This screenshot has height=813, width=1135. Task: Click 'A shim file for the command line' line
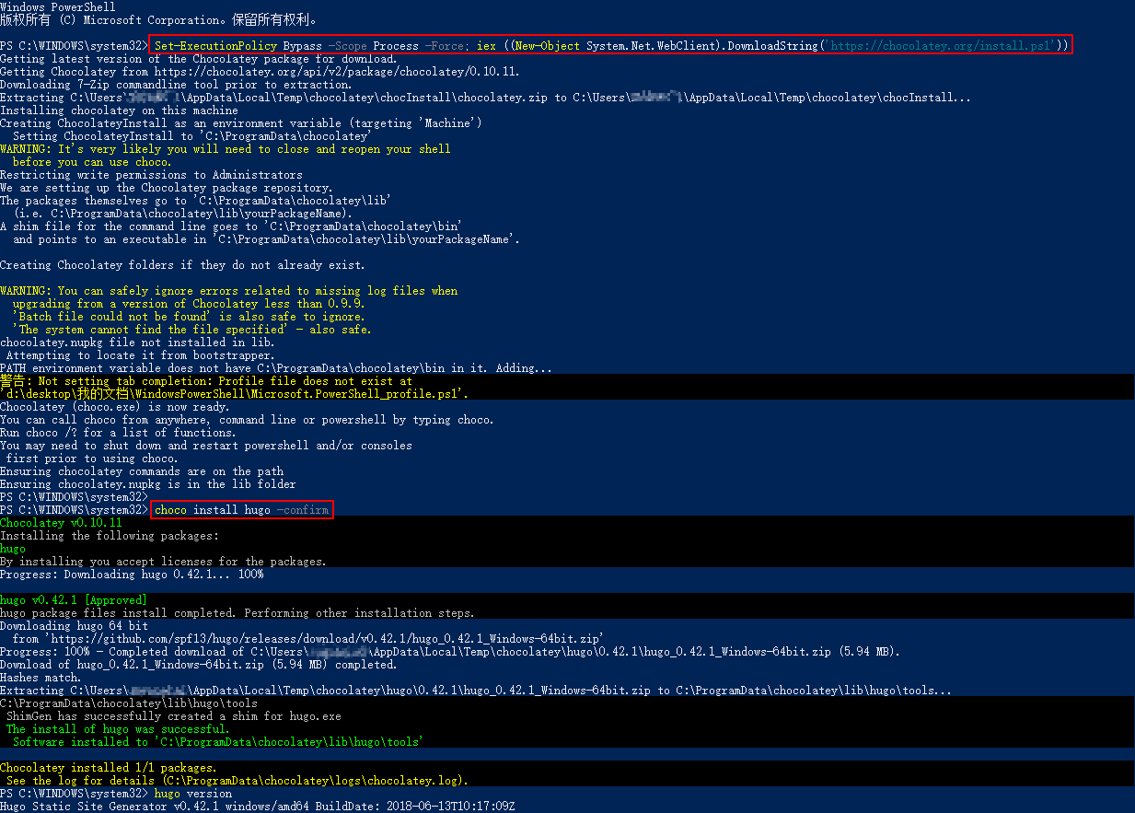(x=231, y=226)
